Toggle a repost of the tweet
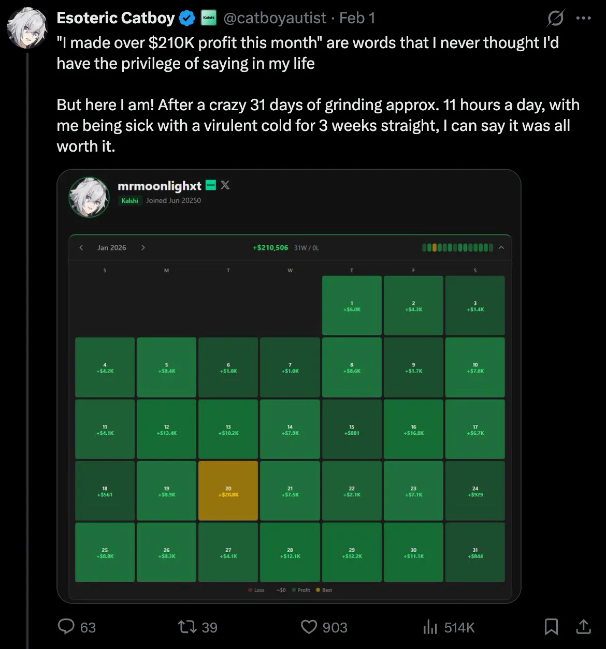 (x=187, y=627)
